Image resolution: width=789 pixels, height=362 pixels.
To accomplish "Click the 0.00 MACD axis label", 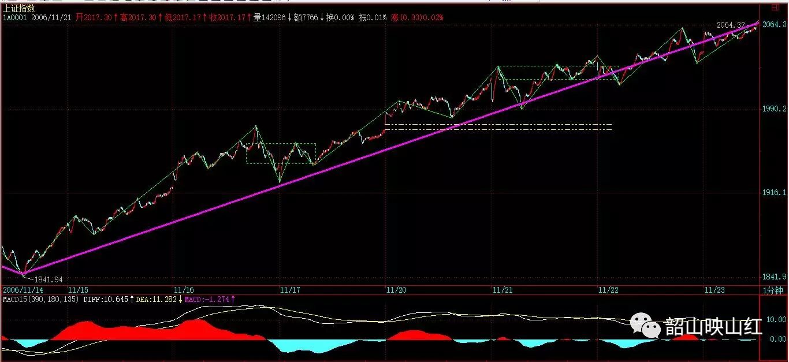I will tap(777, 339).
